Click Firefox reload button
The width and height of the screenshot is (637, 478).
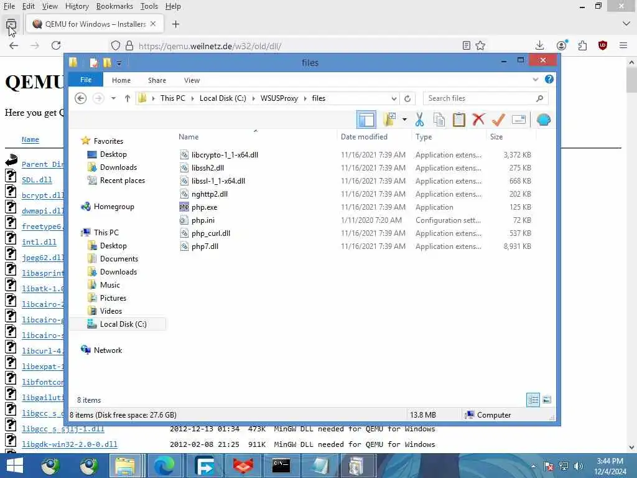56,45
